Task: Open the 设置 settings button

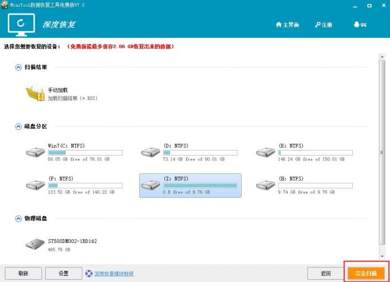Action: click(64, 274)
